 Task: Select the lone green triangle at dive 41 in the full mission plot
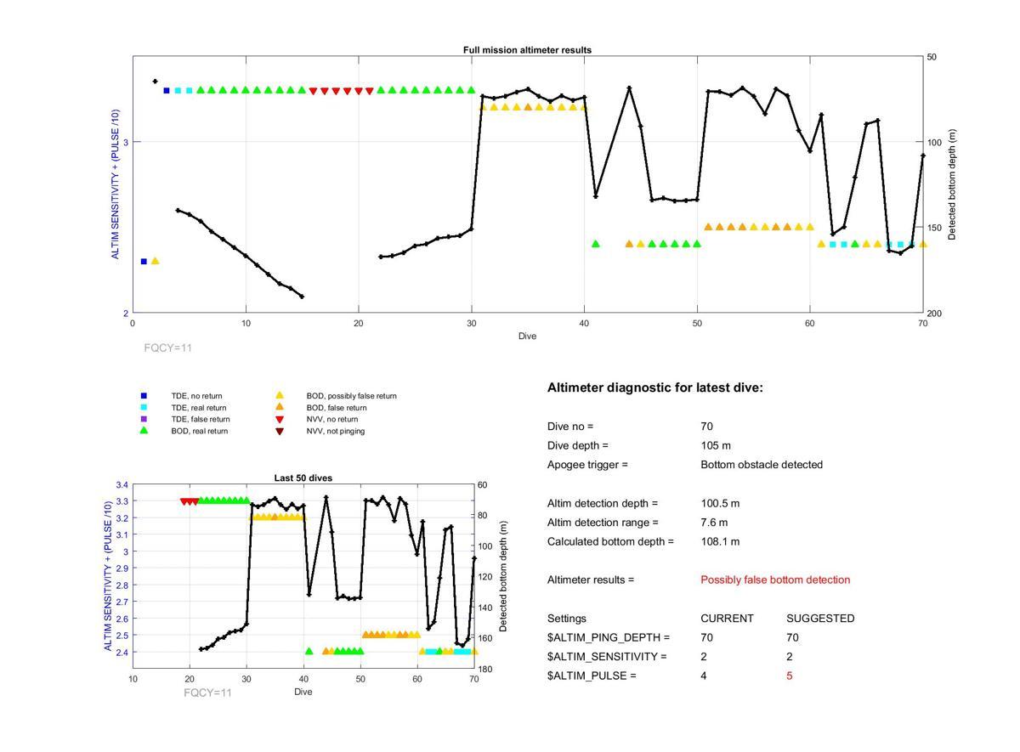coord(596,244)
